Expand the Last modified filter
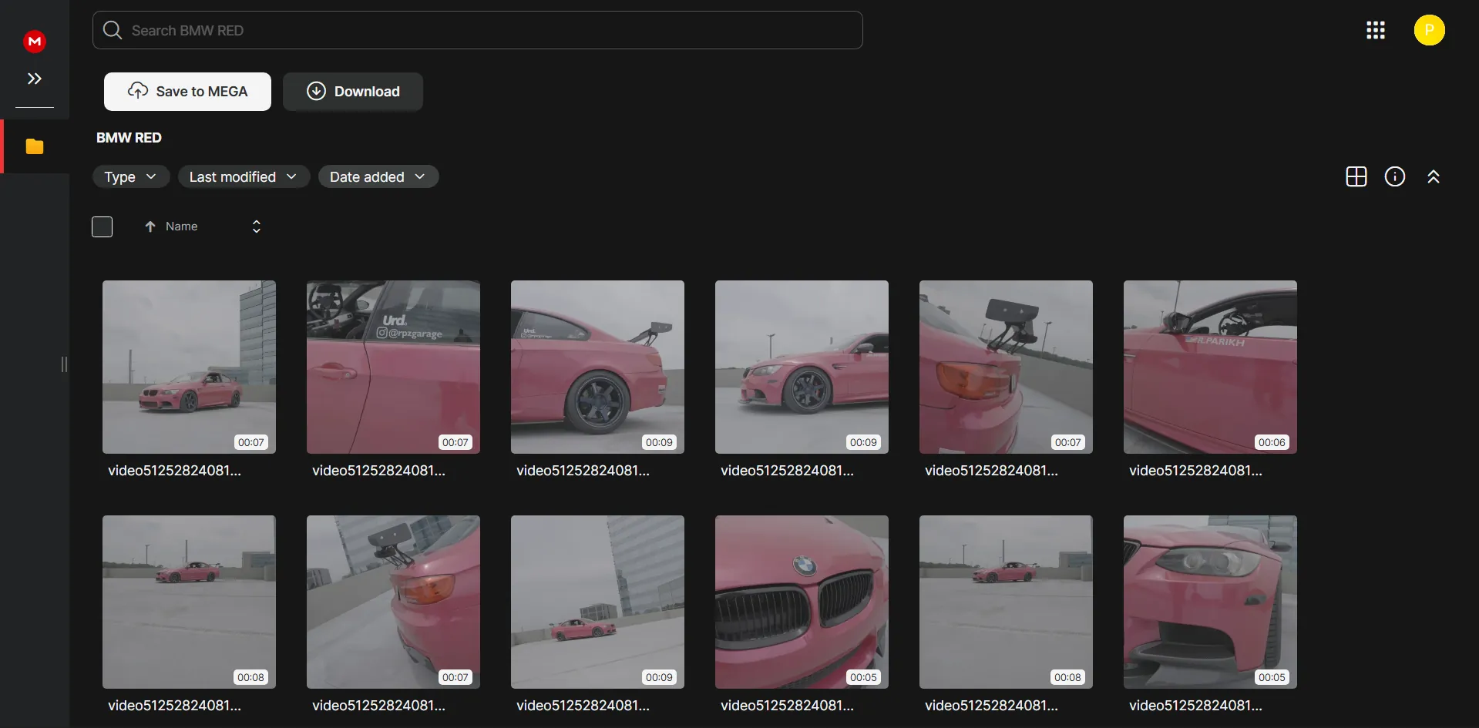This screenshot has height=728, width=1479. tap(244, 176)
